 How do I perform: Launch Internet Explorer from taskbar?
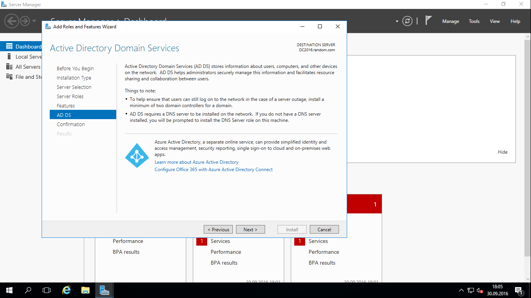67,290
